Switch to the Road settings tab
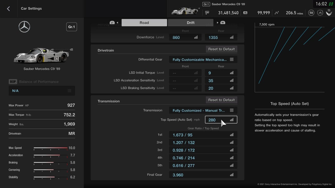 [x=144, y=23]
